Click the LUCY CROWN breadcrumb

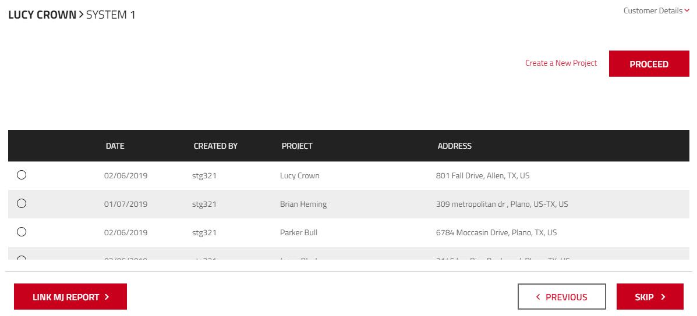[x=43, y=15]
